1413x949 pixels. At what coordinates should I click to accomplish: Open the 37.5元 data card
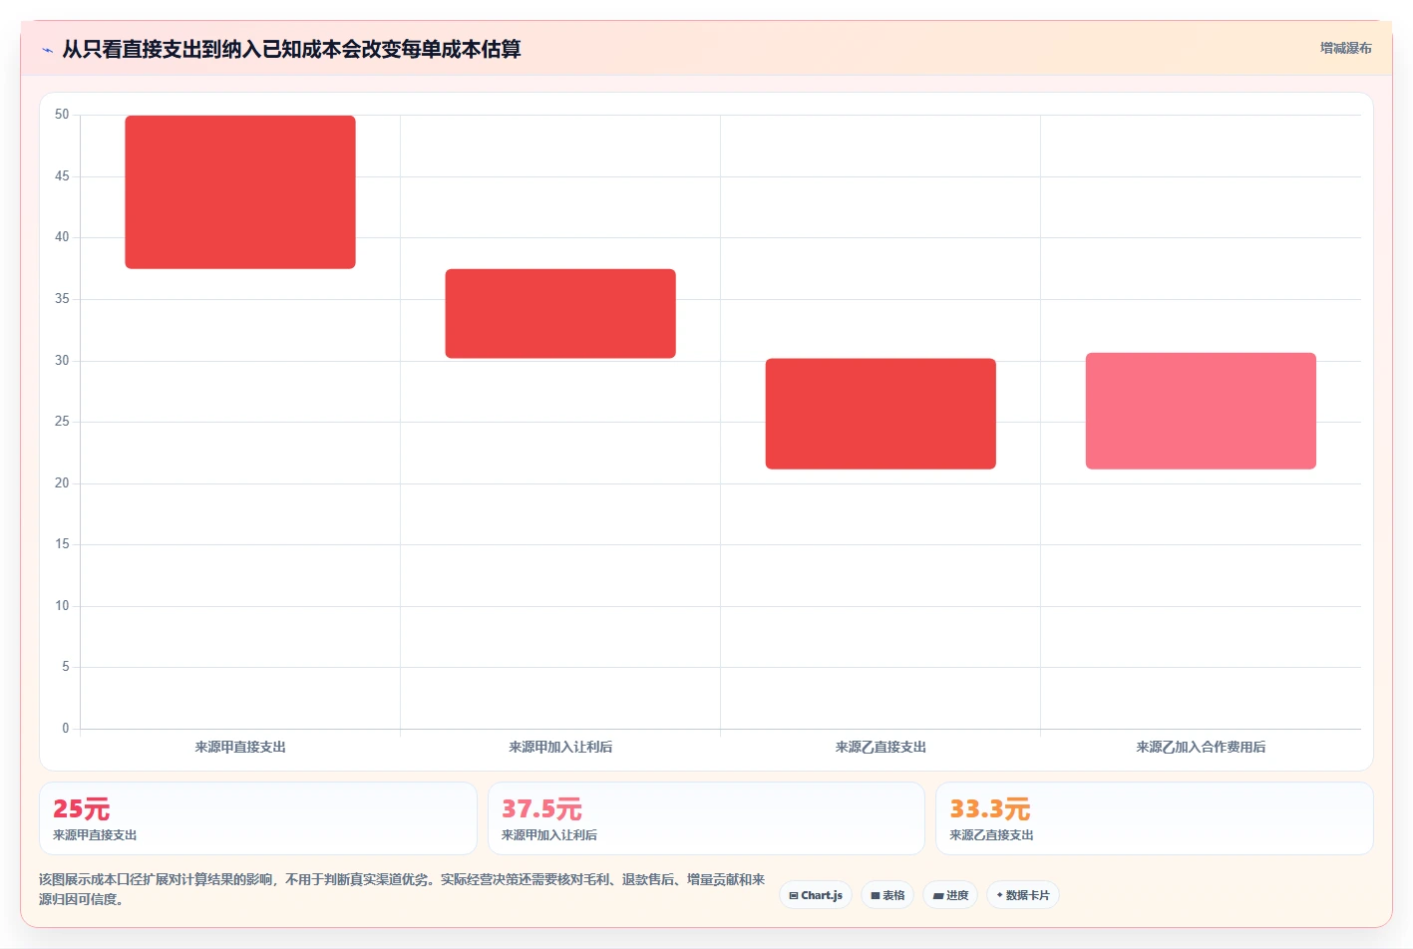[706, 818]
